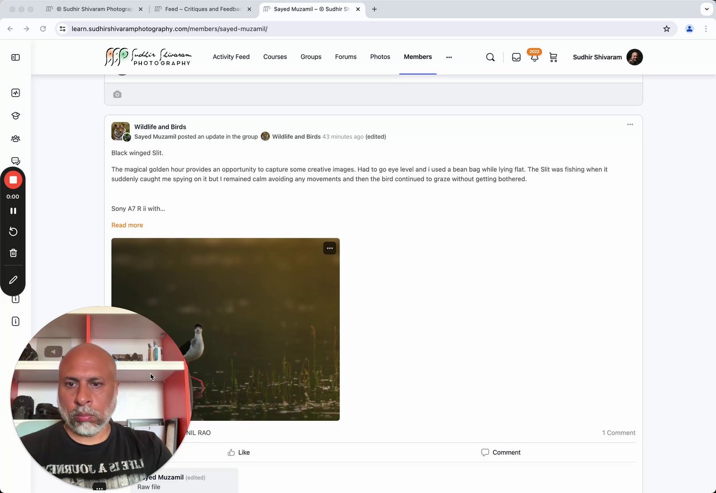Click the search magnifier icon
Image resolution: width=716 pixels, height=493 pixels.
click(490, 57)
